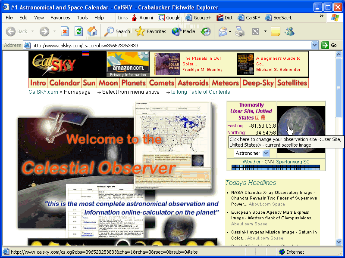
Task: Open the Help menu
Action: point(99,18)
